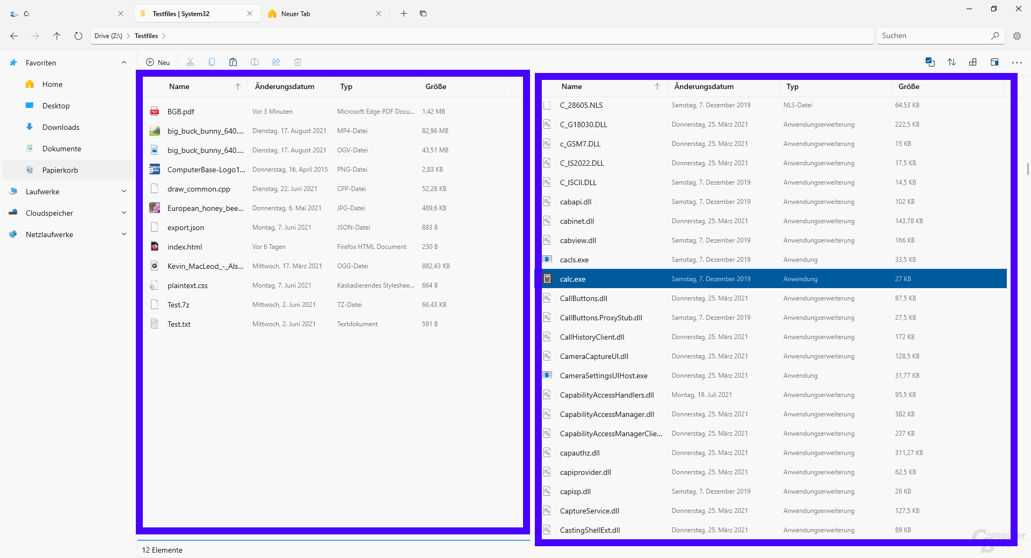1031x558 pixels.
Task: Toggle sort arrow in right pane Name column
Action: pyautogui.click(x=657, y=86)
